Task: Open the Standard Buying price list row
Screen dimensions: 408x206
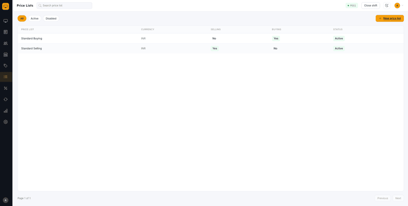Action: point(211,38)
